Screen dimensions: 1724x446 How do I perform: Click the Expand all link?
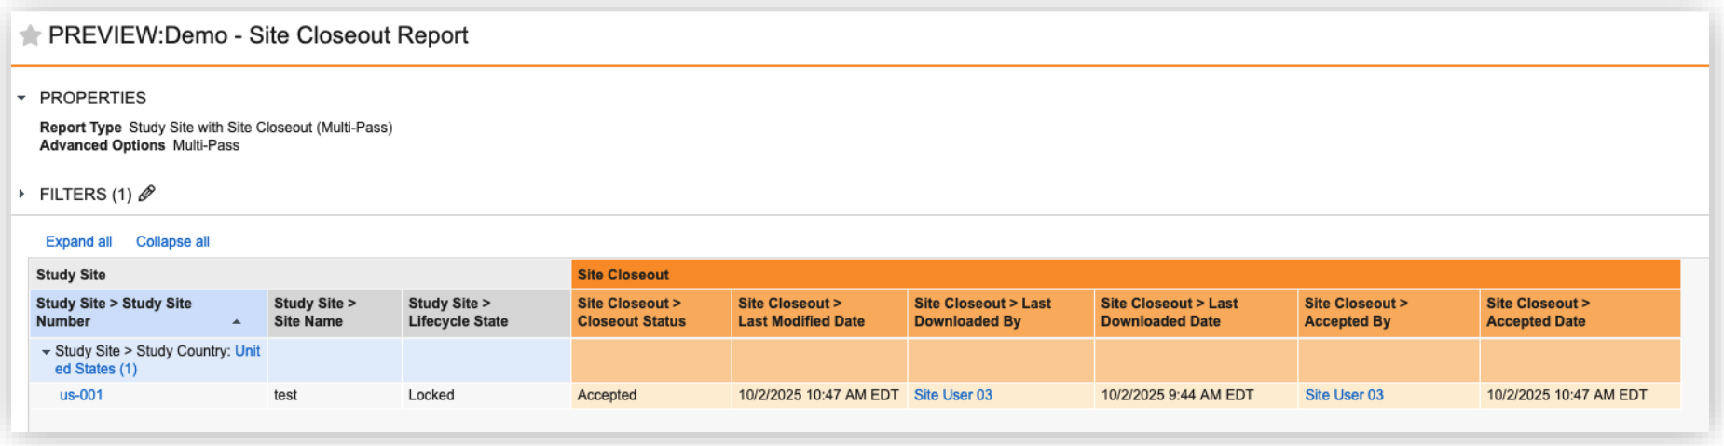[78, 241]
